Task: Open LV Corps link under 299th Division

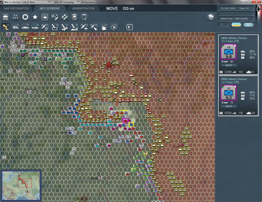Action: point(230,82)
